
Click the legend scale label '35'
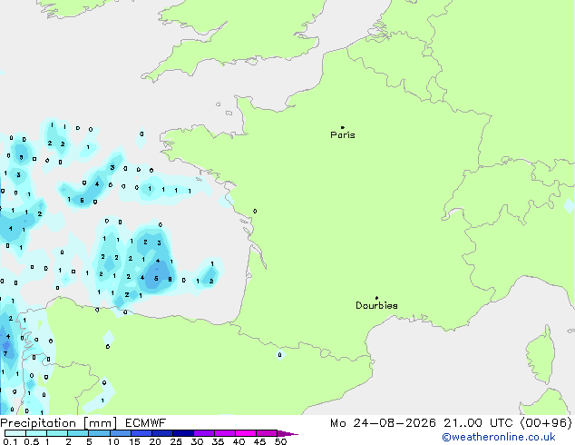218,441
